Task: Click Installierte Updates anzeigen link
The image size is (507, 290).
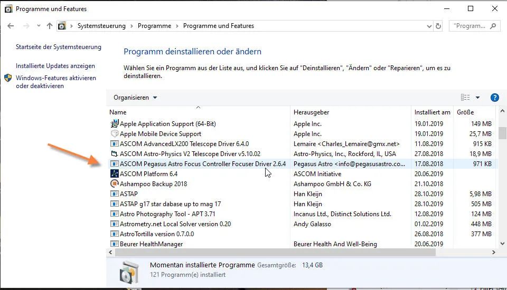Action: coord(55,66)
